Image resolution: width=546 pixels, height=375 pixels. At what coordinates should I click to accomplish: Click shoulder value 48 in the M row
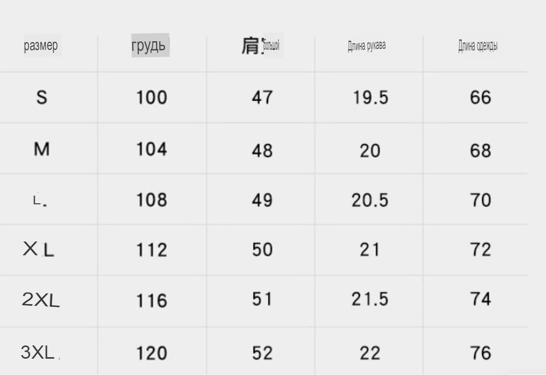pyautogui.click(x=262, y=151)
